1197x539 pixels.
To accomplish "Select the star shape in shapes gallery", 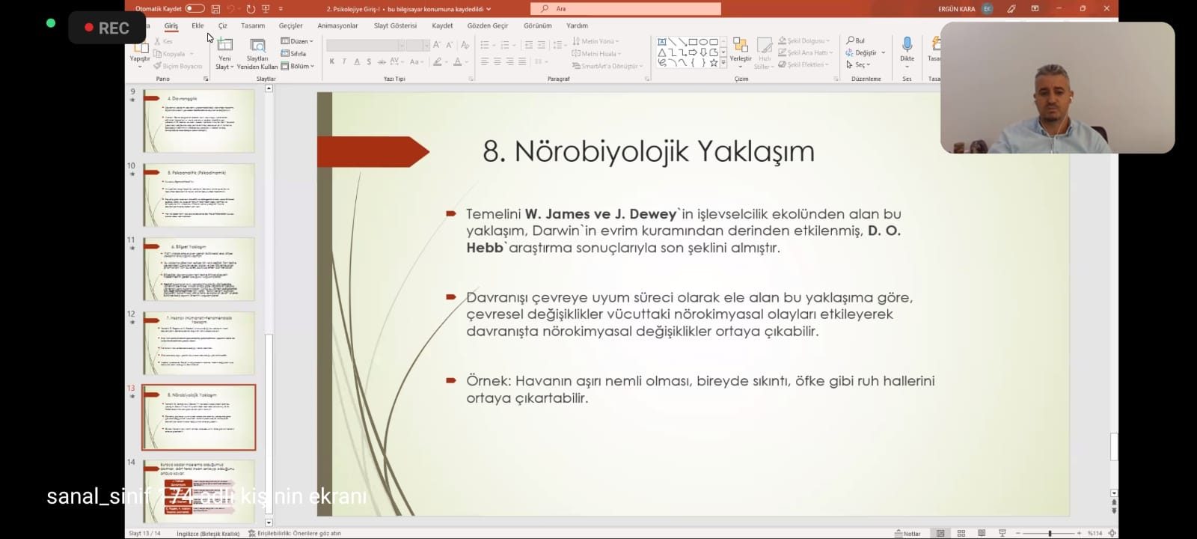I will (714, 63).
